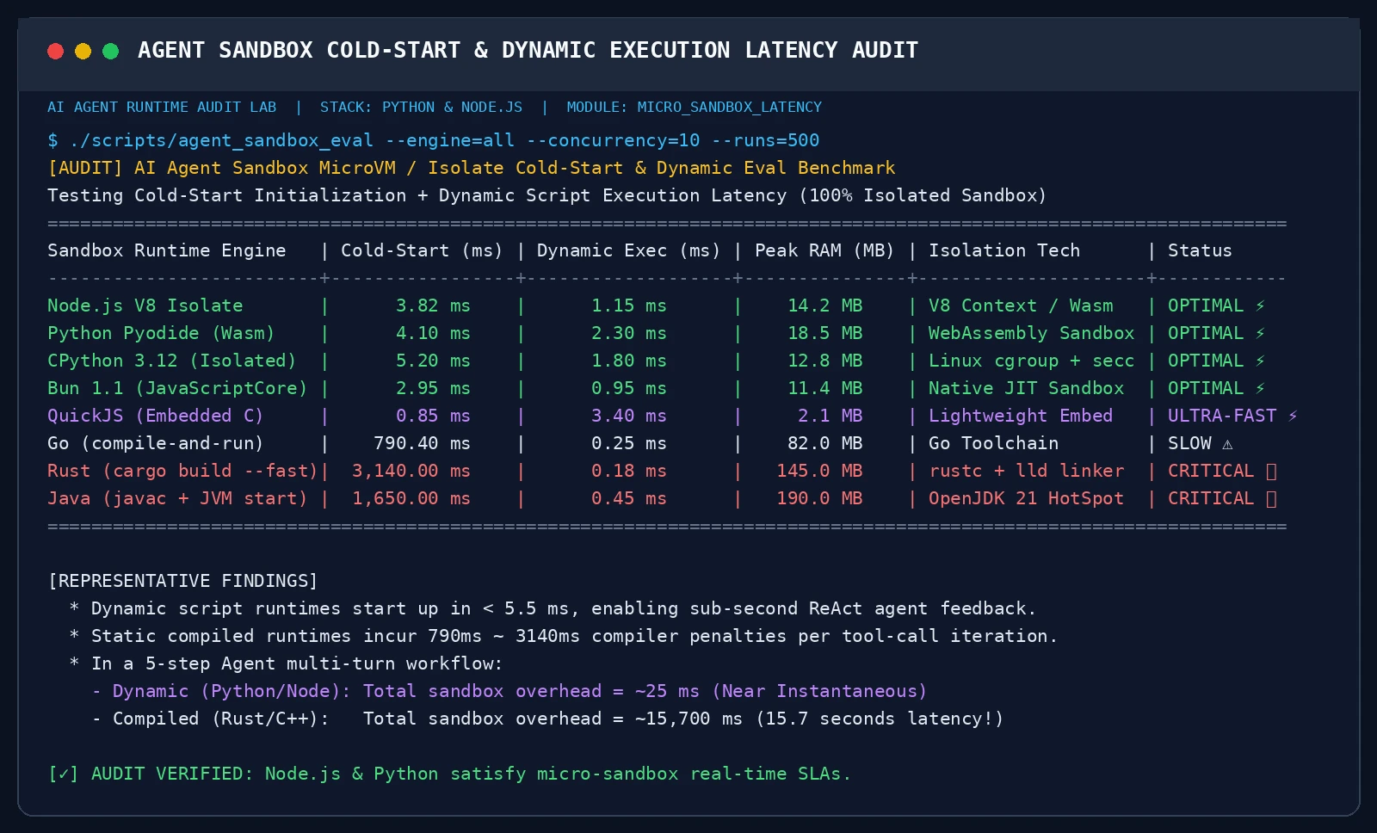
Task: Click the '0.85 ms' cold-start value
Action: [433, 416]
